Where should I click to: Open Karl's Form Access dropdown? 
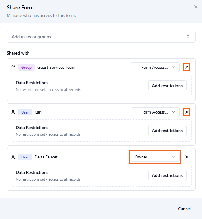click(155, 112)
